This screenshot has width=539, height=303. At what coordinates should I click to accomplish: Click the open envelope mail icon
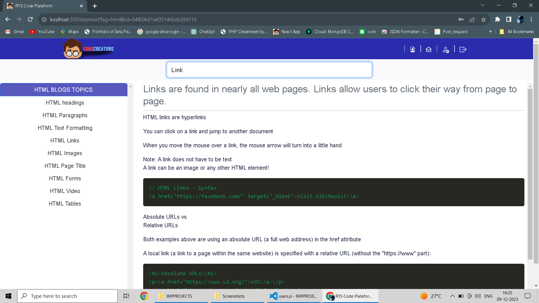428,50
